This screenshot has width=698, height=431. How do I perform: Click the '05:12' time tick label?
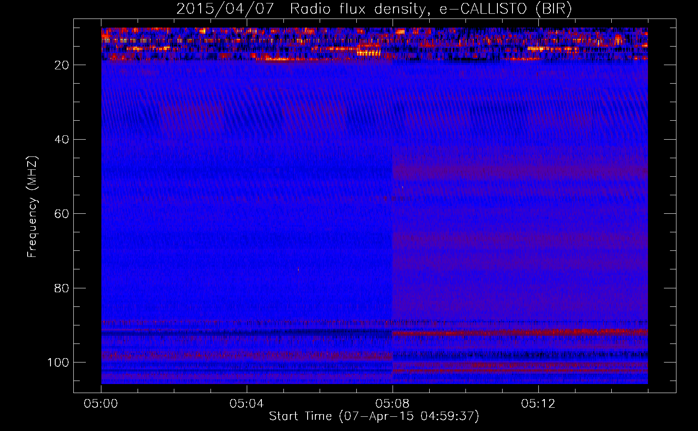(x=538, y=404)
